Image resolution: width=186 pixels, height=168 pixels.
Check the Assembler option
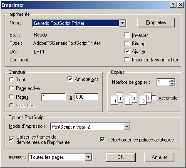pos(154,98)
